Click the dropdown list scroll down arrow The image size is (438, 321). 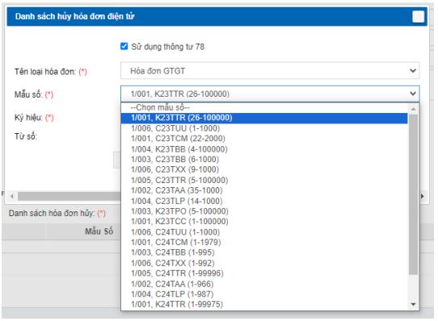coord(414,304)
